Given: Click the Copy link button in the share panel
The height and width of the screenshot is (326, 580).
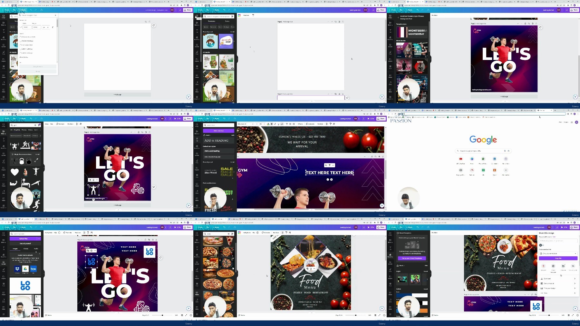Looking at the screenshot, I should [x=558, y=258].
